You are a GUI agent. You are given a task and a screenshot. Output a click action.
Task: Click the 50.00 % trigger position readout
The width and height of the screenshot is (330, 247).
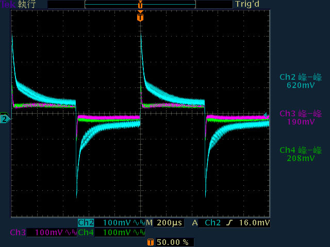[173, 242]
